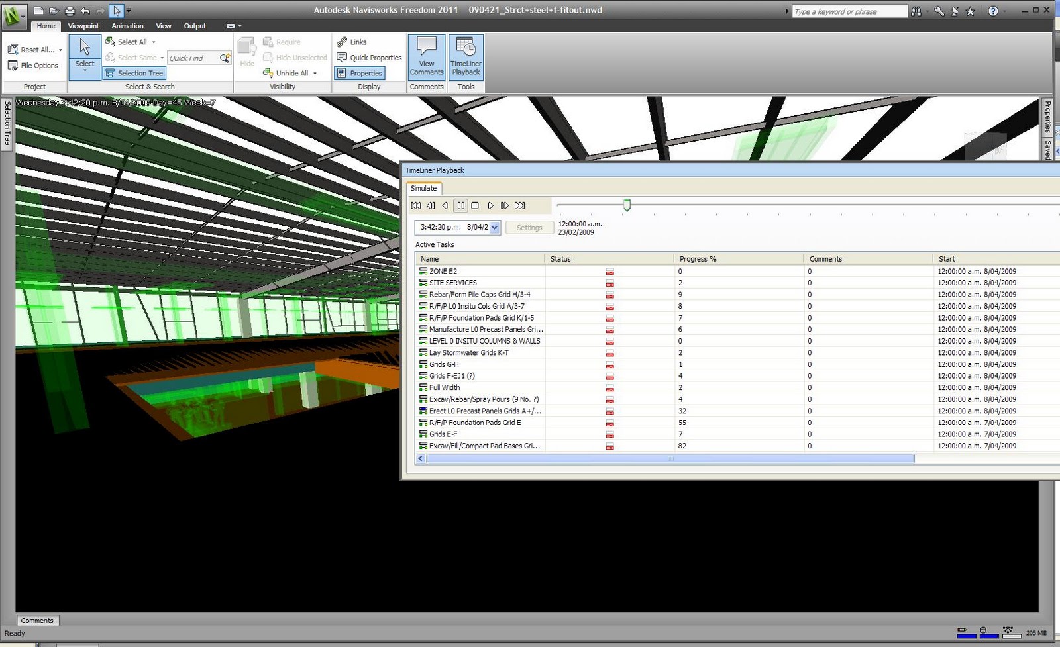Expand the Unhide All dropdown
This screenshot has width=1060, height=647.
click(315, 74)
